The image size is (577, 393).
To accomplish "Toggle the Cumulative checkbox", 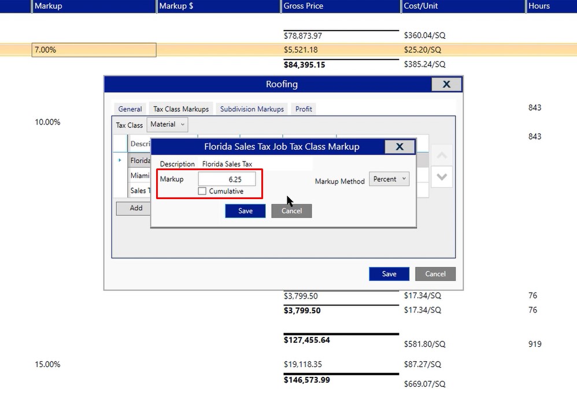I will point(202,192).
